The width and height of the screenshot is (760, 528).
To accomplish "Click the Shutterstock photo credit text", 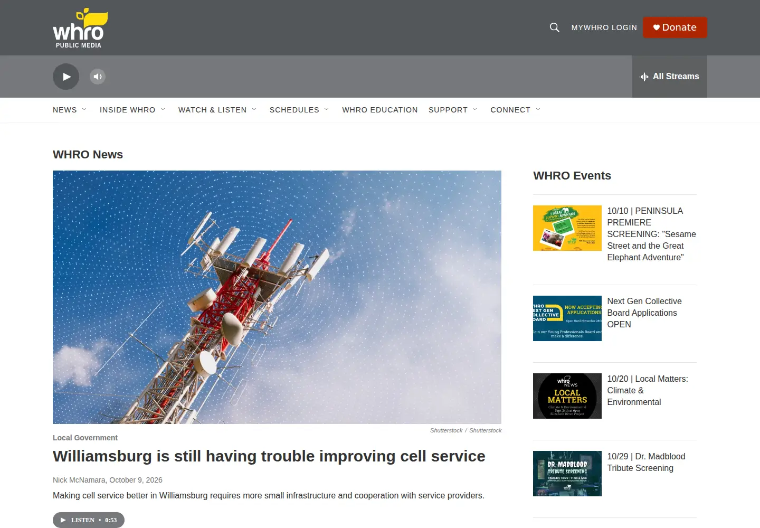I will tap(465, 430).
